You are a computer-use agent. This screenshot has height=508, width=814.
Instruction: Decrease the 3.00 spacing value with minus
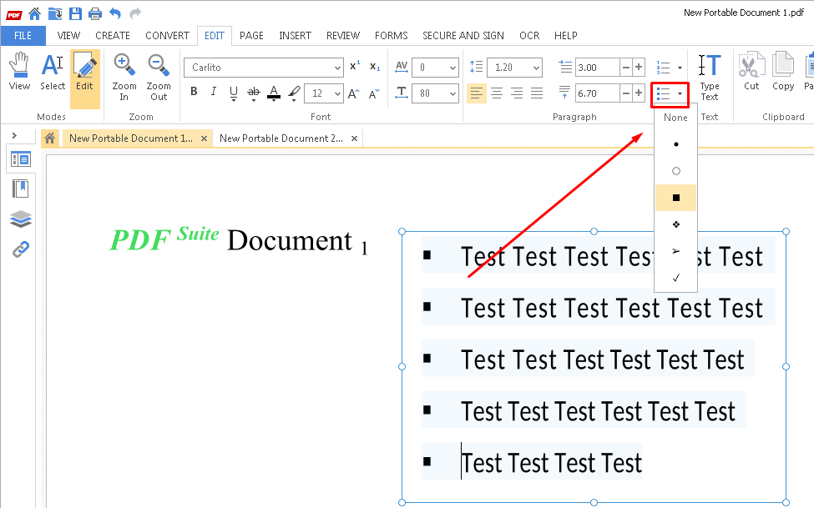click(x=626, y=68)
